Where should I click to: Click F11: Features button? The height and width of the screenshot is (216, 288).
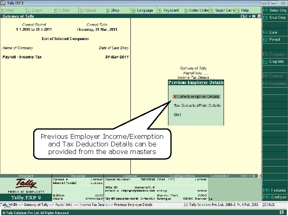275,190
